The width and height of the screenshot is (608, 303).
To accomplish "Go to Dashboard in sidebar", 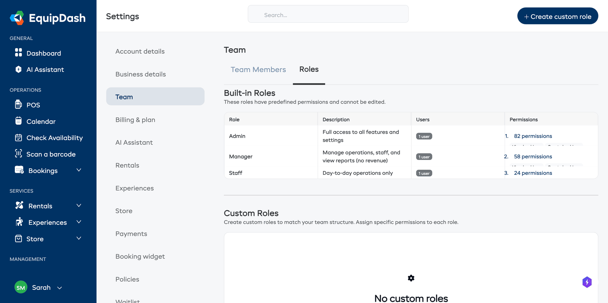I will coord(44,53).
